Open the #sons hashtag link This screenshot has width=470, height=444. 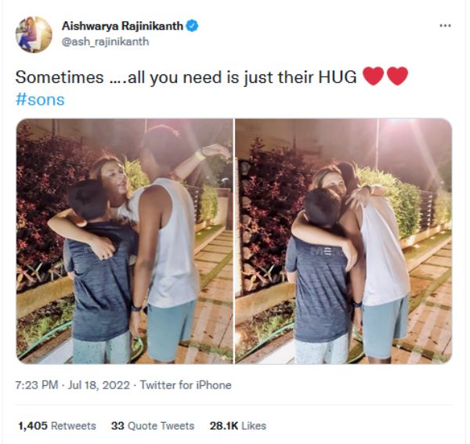point(40,99)
